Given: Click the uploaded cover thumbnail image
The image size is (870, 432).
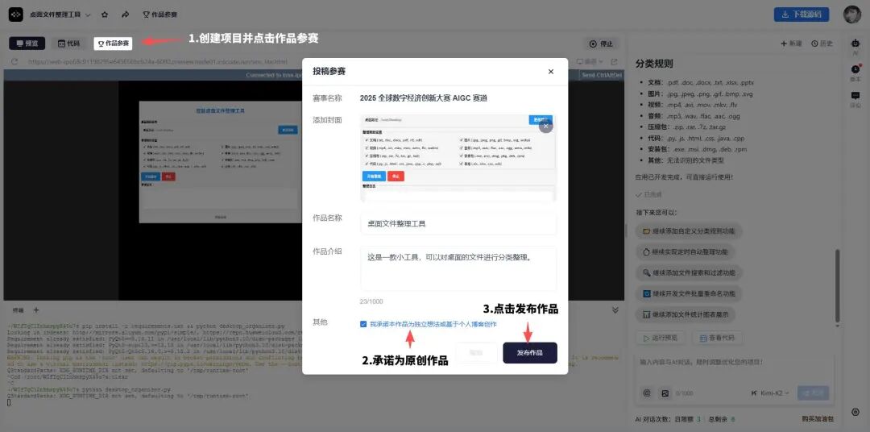Looking at the screenshot, I should point(458,158).
